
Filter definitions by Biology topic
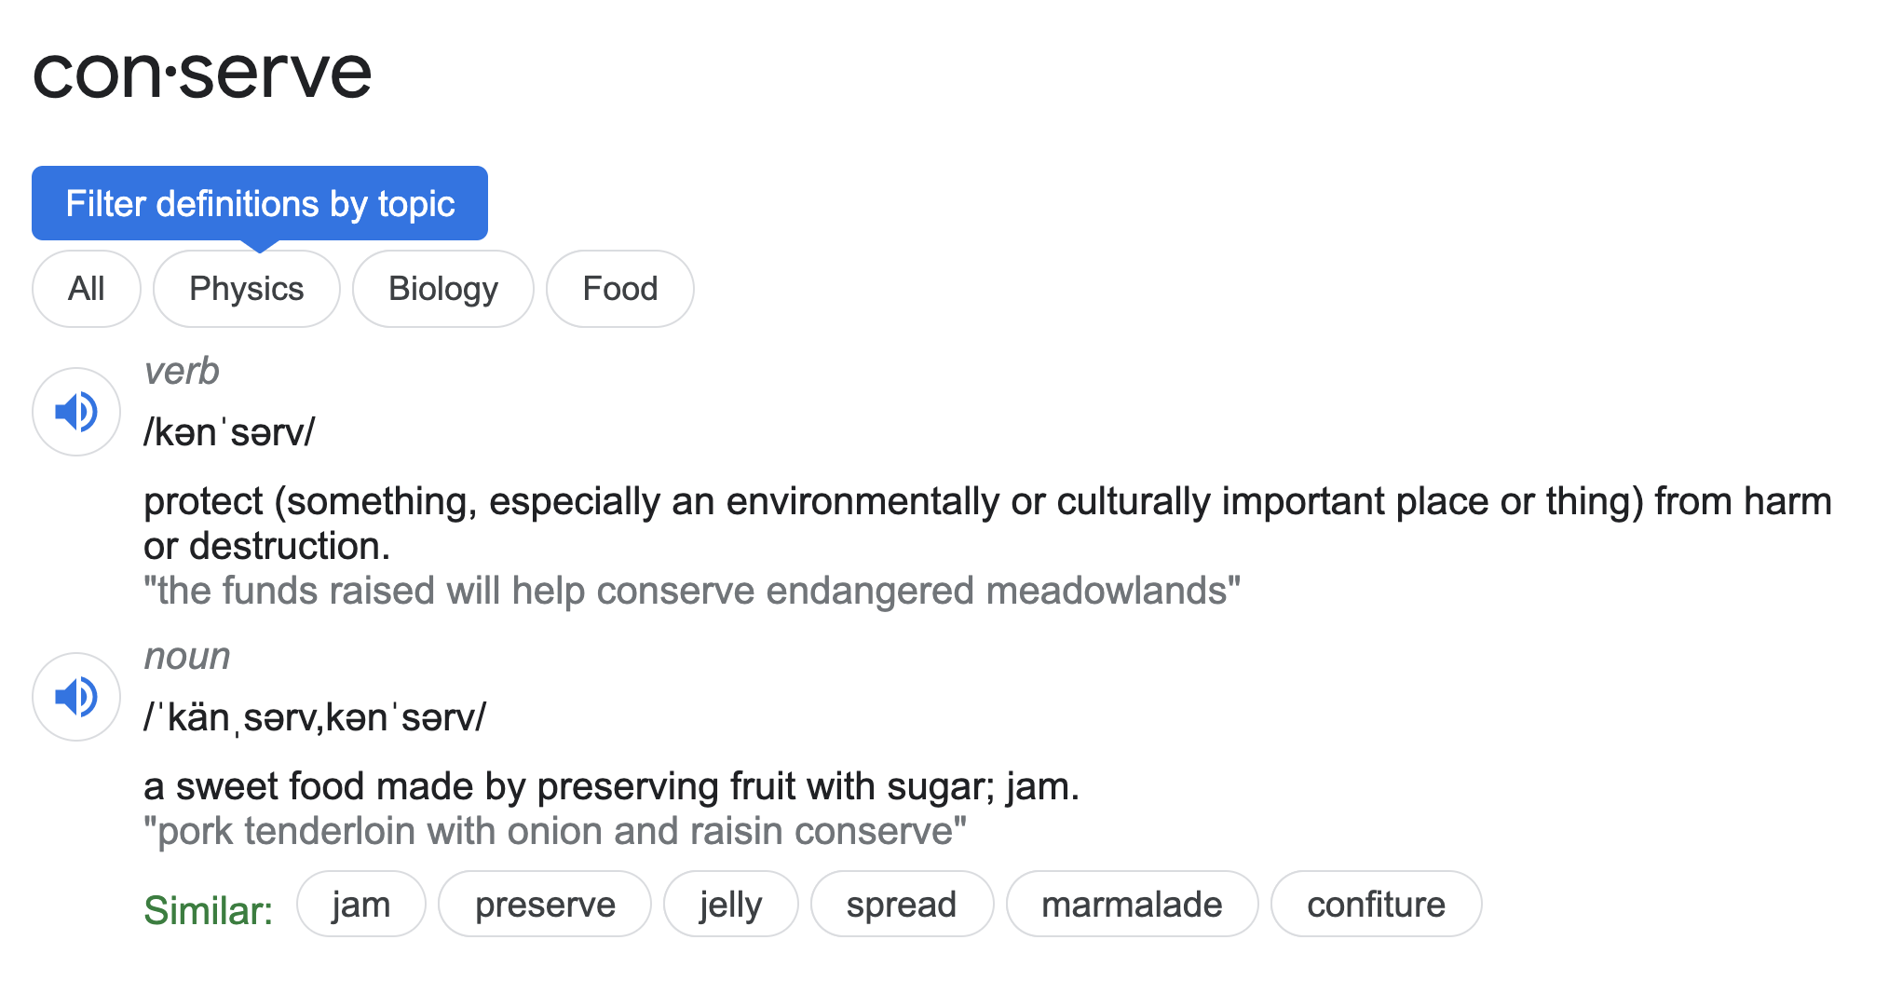443,289
